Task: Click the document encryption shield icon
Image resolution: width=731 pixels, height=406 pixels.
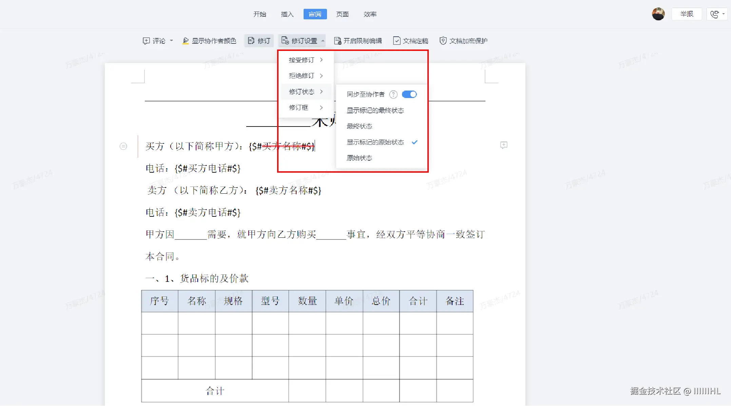Action: tap(443, 41)
